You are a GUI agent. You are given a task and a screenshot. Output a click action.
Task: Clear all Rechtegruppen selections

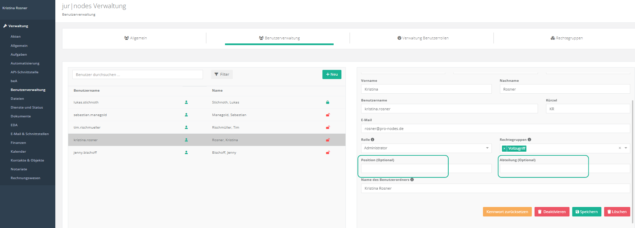(x=620, y=148)
